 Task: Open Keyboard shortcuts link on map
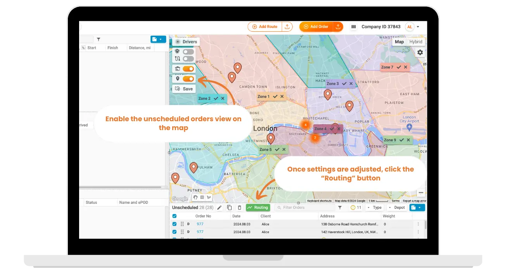coord(319,201)
